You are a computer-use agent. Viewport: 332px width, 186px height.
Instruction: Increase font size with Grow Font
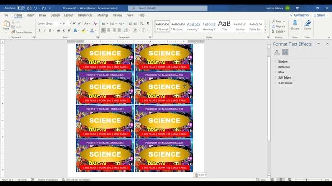74,23
